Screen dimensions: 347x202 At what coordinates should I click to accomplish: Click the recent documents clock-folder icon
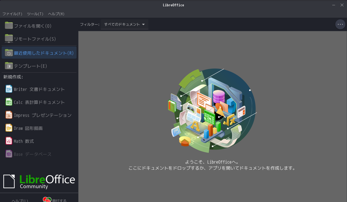pyautogui.click(x=9, y=53)
